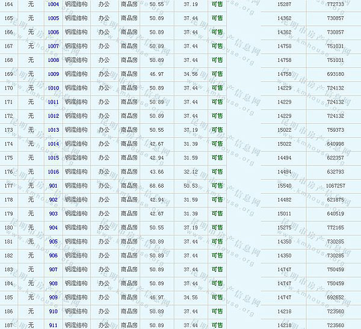Select room 1007 link

click(54, 46)
